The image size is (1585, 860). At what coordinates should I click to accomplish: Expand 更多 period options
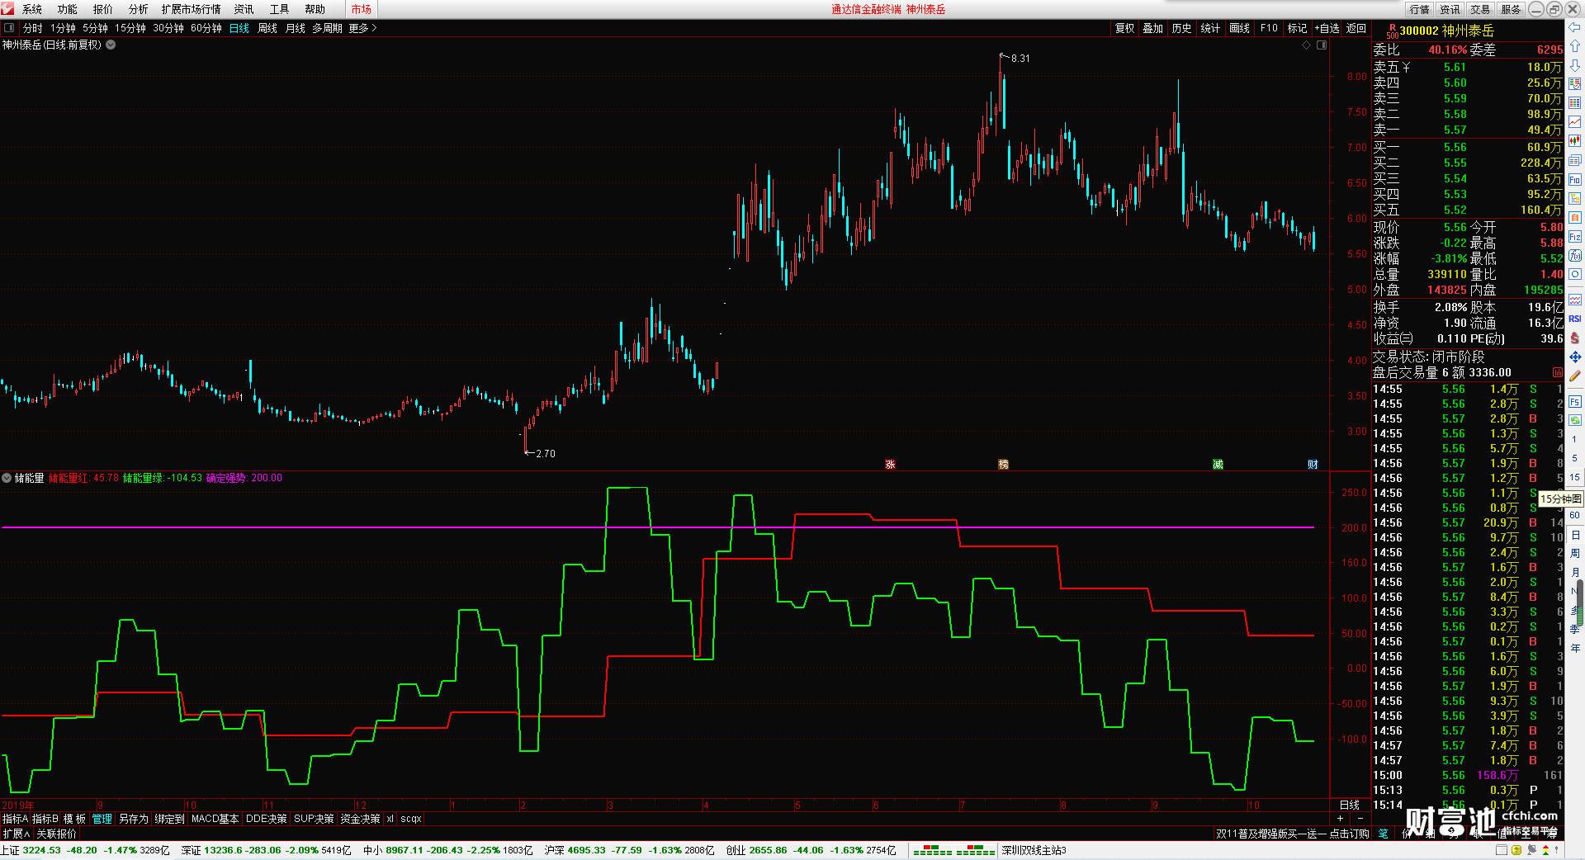[362, 28]
